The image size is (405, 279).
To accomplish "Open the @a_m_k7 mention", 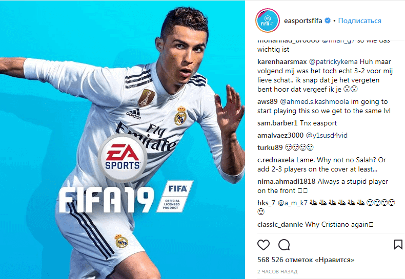I will tap(292, 203).
